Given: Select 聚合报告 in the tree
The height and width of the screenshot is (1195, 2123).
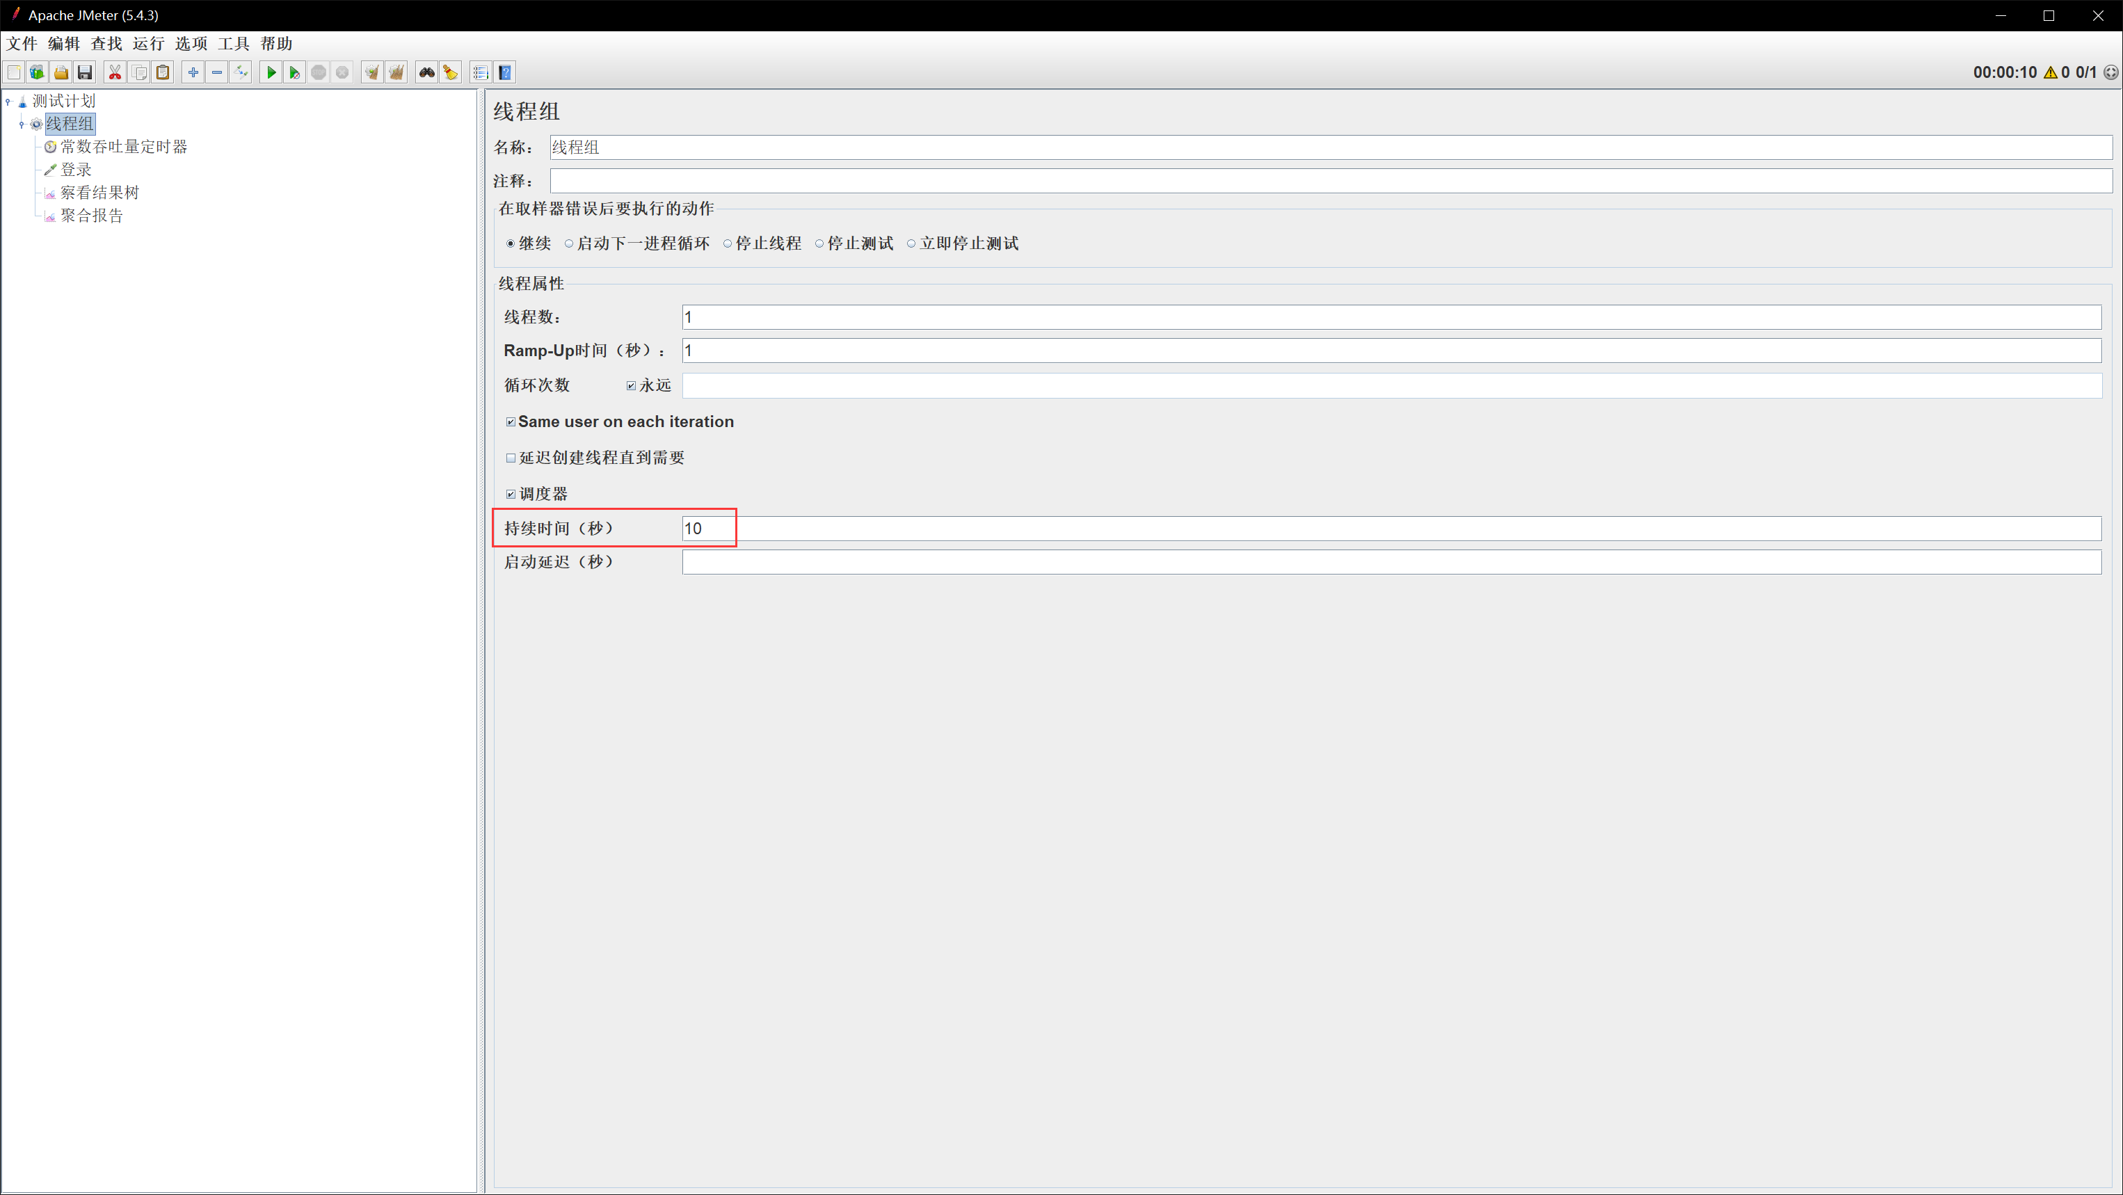Looking at the screenshot, I should 92,216.
